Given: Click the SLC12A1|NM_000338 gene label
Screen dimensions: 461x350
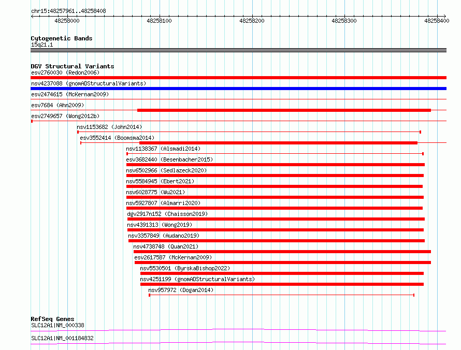Looking at the screenshot, I should click(x=57, y=325).
